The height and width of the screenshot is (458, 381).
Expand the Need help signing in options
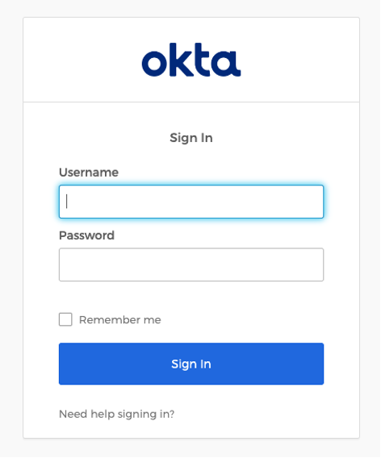tap(117, 414)
